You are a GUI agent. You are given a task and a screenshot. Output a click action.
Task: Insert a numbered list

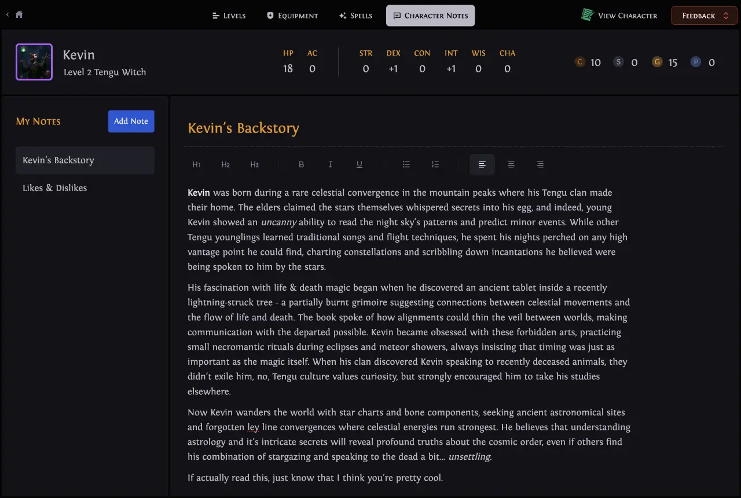[435, 164]
